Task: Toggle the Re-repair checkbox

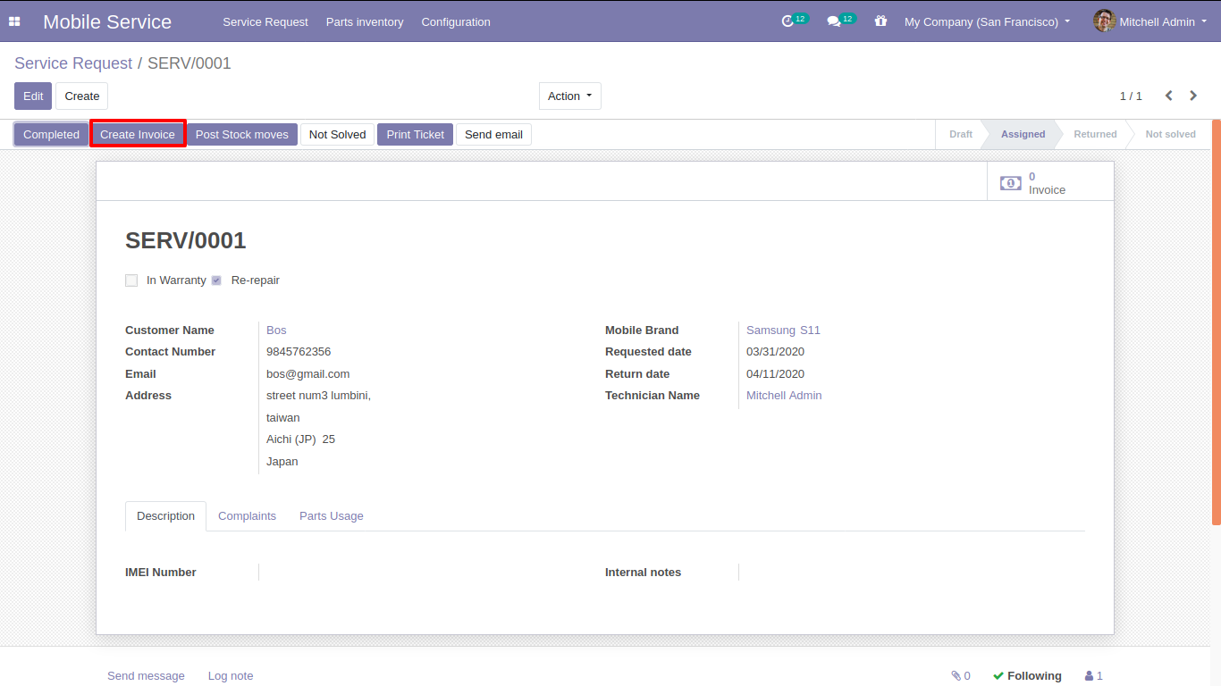Action: pyautogui.click(x=216, y=280)
